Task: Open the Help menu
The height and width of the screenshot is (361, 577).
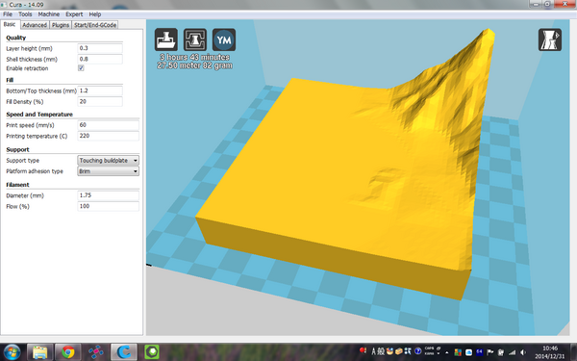Action: [95, 14]
